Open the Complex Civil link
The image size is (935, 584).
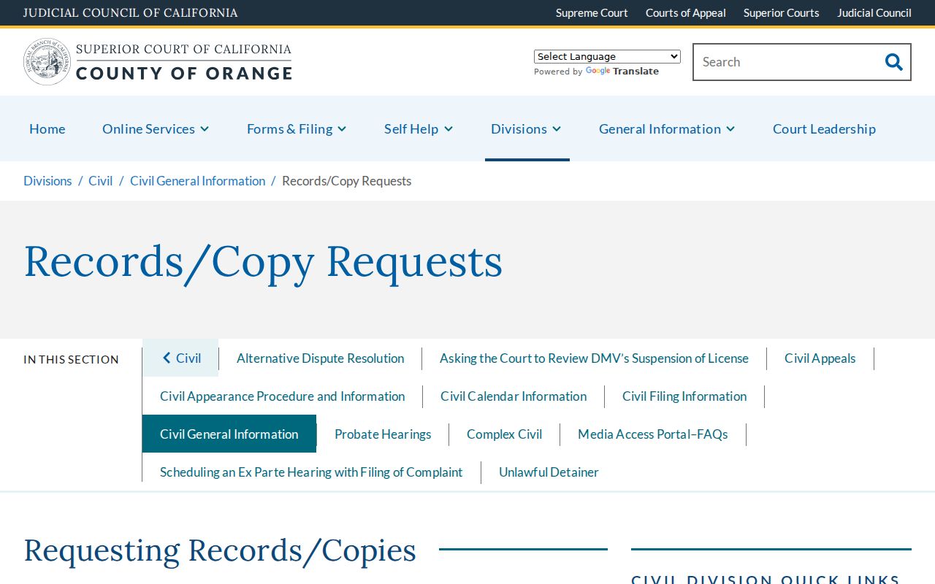(504, 434)
